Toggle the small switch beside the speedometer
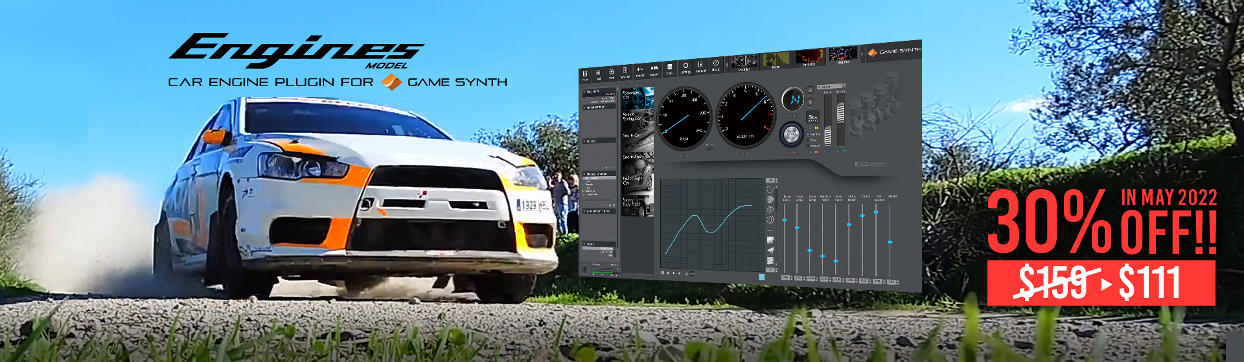The image size is (1244, 362). pos(709,148)
